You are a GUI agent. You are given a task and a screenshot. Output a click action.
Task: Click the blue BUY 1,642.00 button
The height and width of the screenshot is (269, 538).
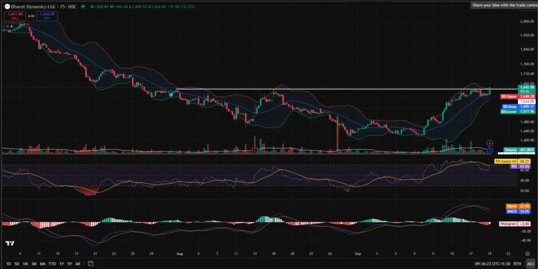coord(47,16)
